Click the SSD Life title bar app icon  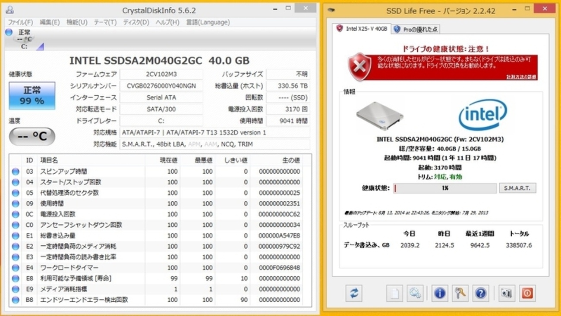point(331,10)
